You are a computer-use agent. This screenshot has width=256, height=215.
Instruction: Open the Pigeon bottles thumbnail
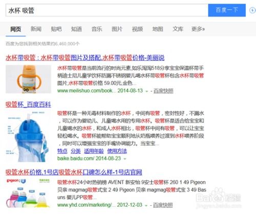[28, 193]
